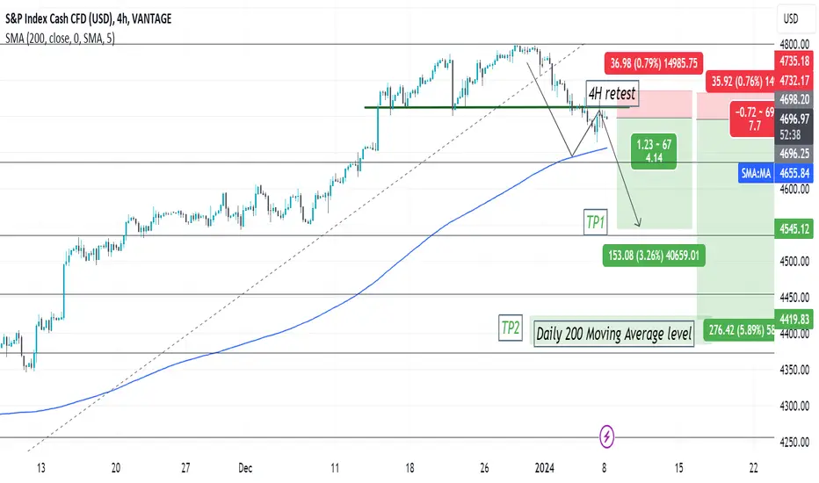The height and width of the screenshot is (483, 819).
Task: Select the 276.42 (5.89%) profit label
Action: coord(739,330)
